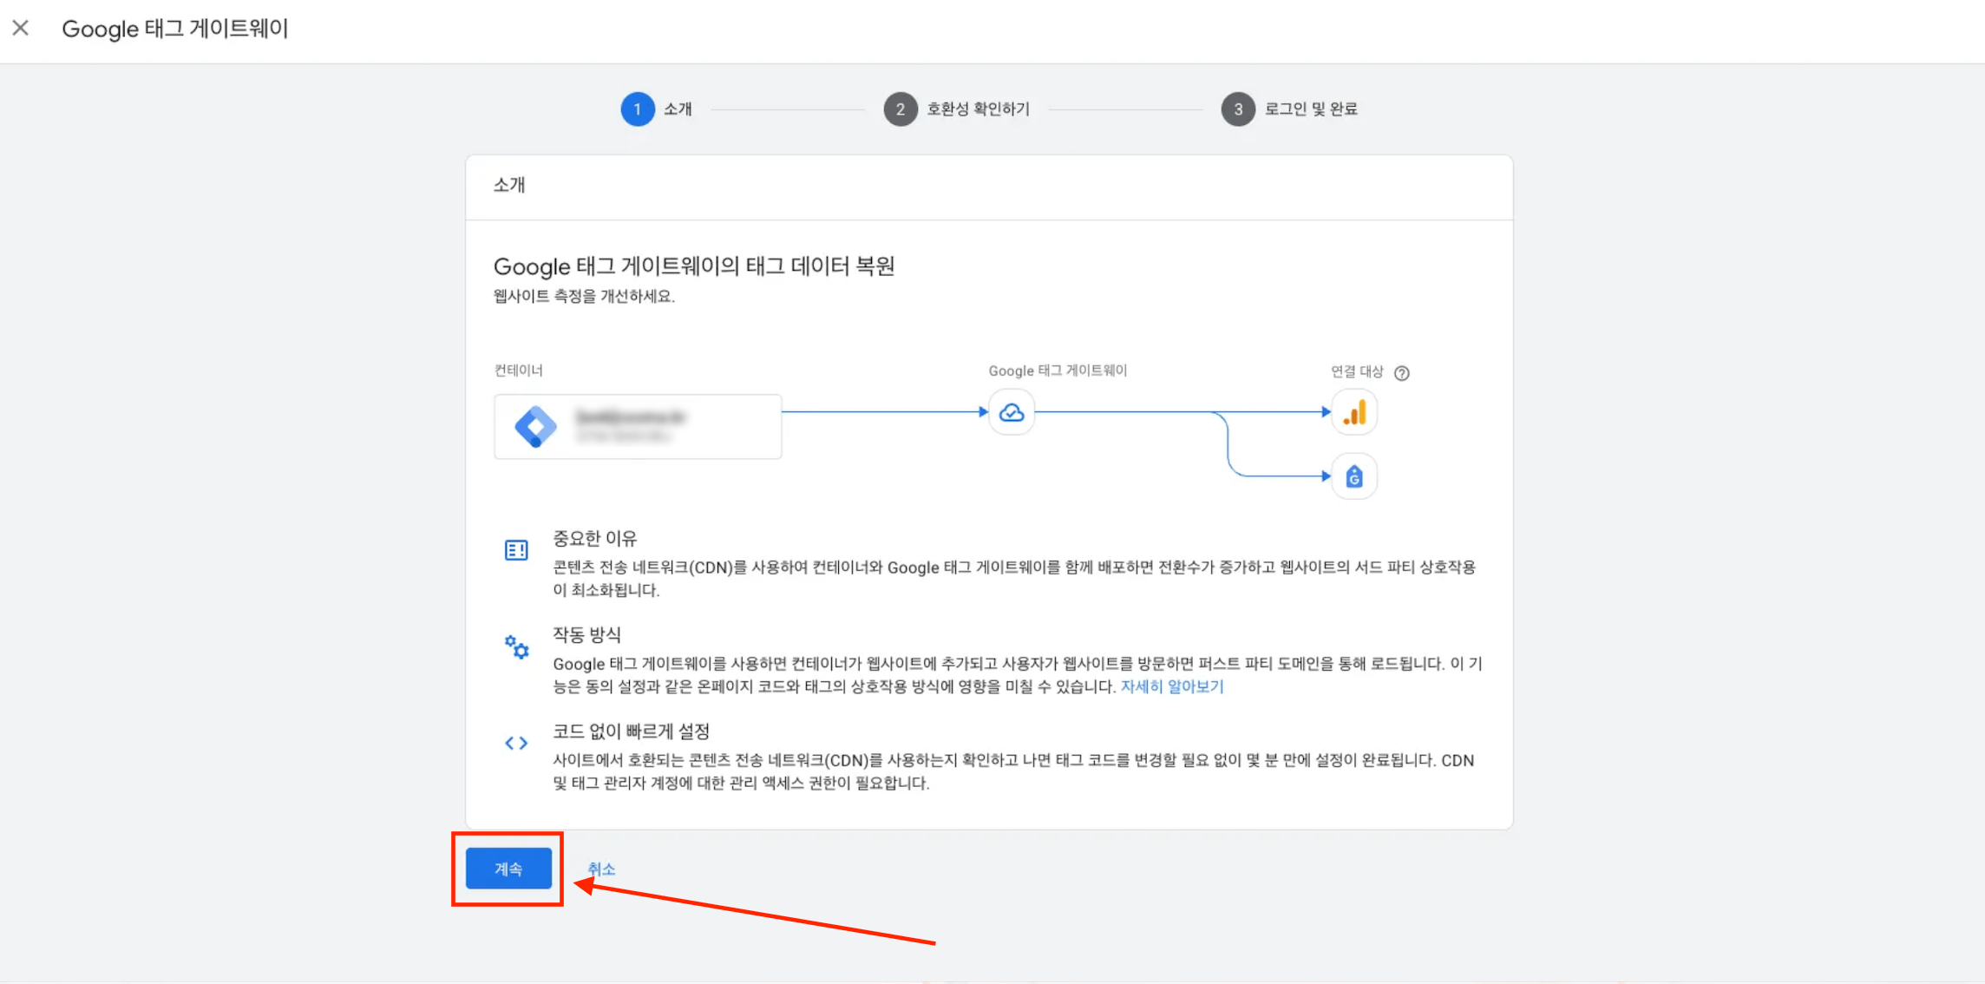Close the Google 태그 게이트웨이 dialog

21,28
